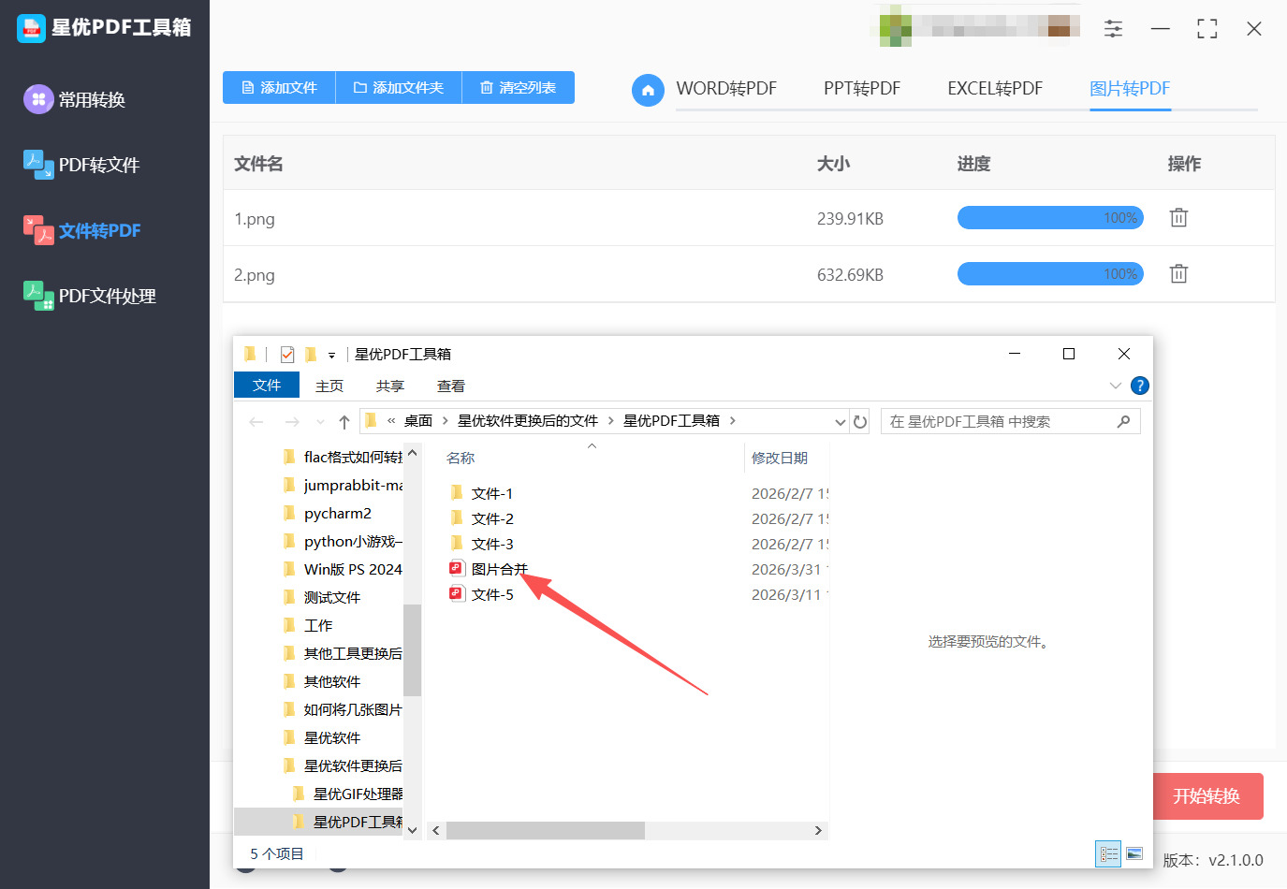Screen dimensions: 1287x889
Task: Click the Explorer forward arrow
Action: (x=292, y=422)
